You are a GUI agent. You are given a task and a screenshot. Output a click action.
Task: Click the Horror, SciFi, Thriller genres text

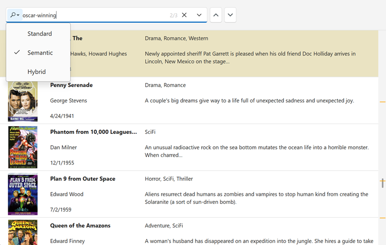[x=169, y=179]
